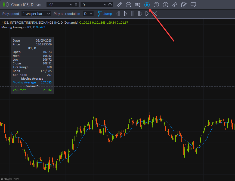Open the Play speed dropdown

[37, 14]
